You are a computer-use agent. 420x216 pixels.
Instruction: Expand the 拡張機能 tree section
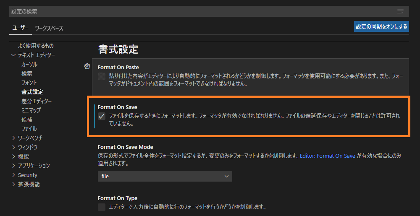(13, 184)
